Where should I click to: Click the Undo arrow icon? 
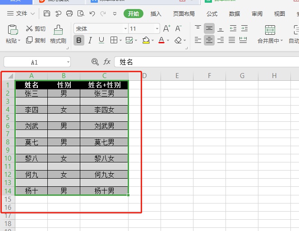pos(92,14)
